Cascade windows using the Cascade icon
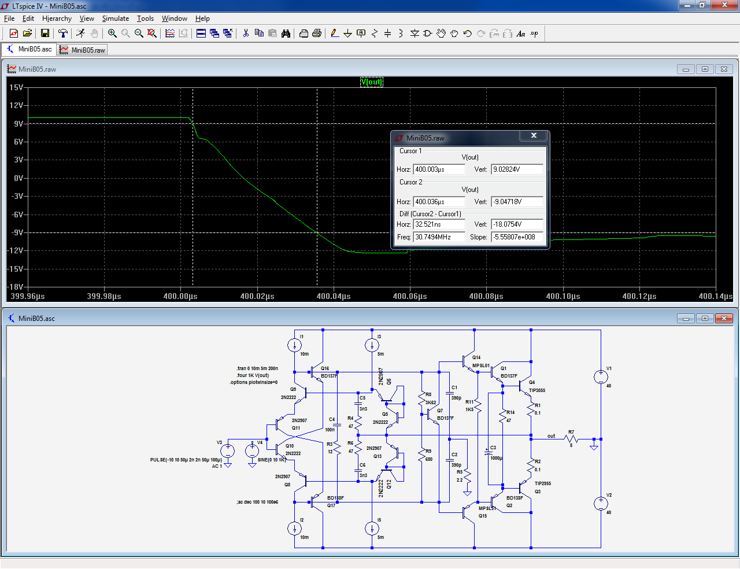The image size is (740, 569). tap(214, 34)
